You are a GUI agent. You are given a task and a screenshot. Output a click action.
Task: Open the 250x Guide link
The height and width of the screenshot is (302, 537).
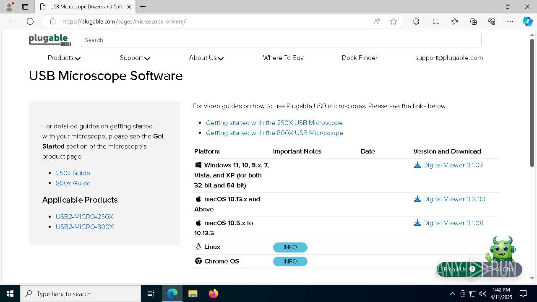pyautogui.click(x=73, y=173)
